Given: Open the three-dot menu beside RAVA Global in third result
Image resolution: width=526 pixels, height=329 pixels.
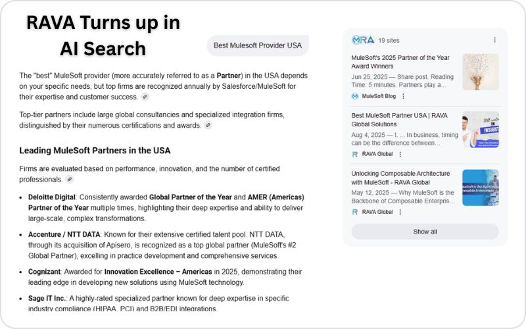Looking at the screenshot, I should click(399, 212).
